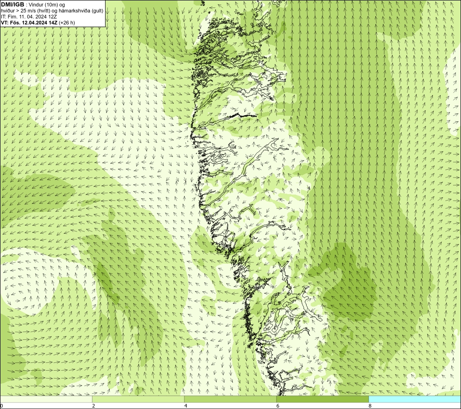Image resolution: width=461 pixels, height=409 pixels.
Task: Click the 'hviður > 25 m/s' legend description line
Action: click(52, 11)
